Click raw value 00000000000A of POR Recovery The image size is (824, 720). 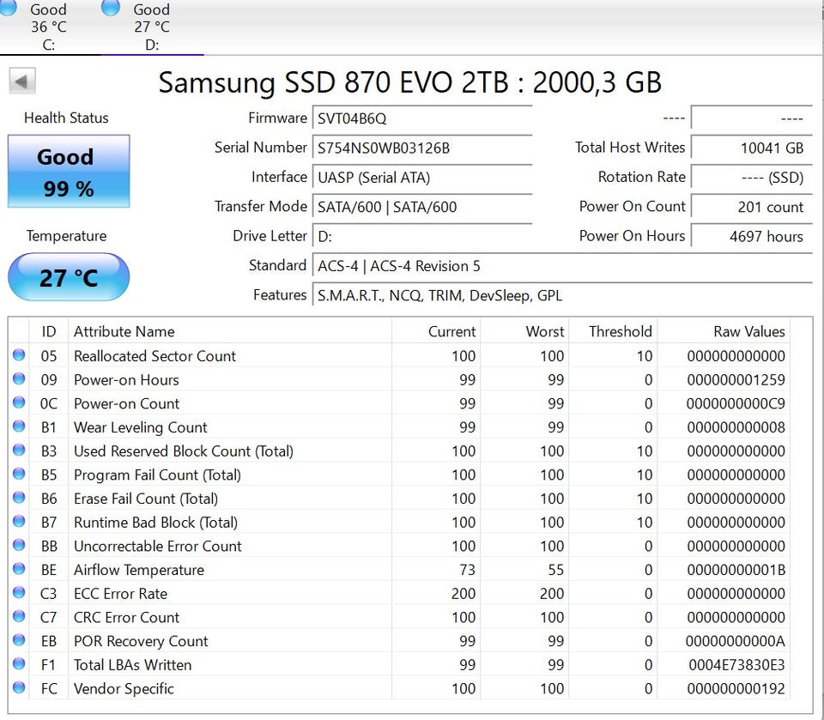pos(736,641)
